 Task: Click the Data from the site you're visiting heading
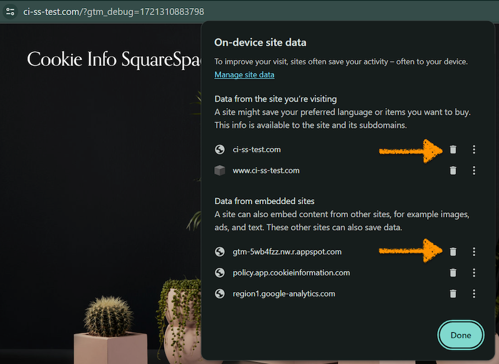[275, 99]
